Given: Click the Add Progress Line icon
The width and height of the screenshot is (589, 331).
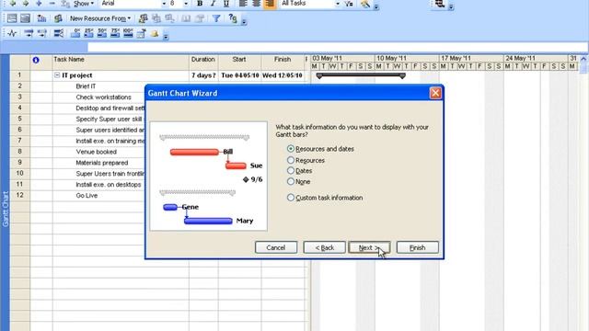Looking at the screenshot, I should (x=59, y=33).
